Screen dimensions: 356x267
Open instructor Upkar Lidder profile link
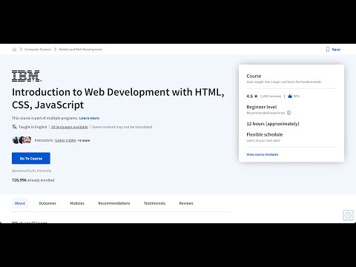click(65, 140)
